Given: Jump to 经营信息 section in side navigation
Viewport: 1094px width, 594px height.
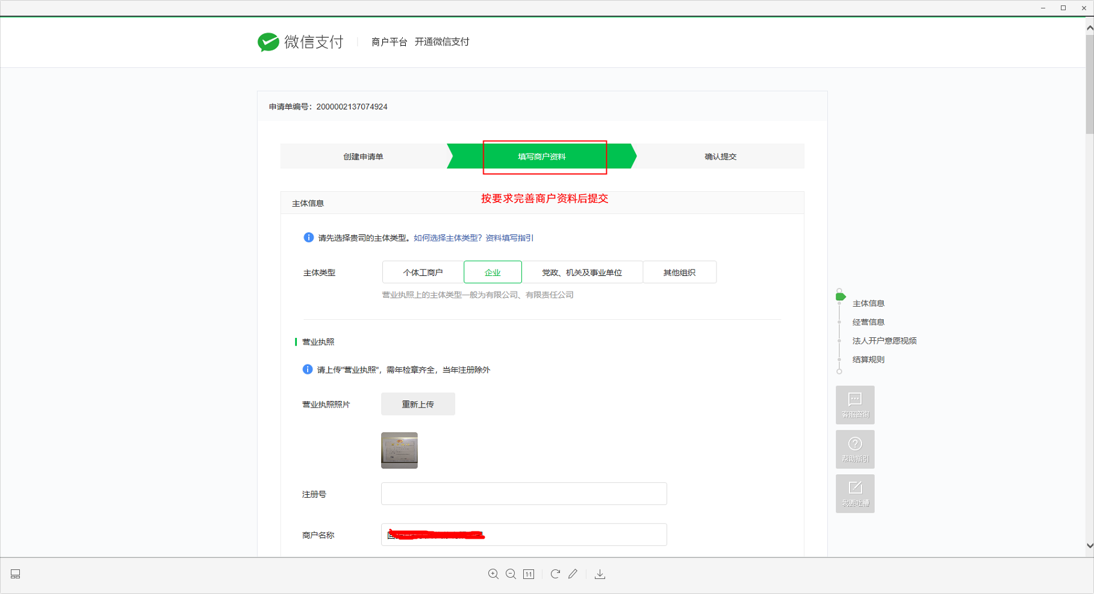Looking at the screenshot, I should [868, 322].
